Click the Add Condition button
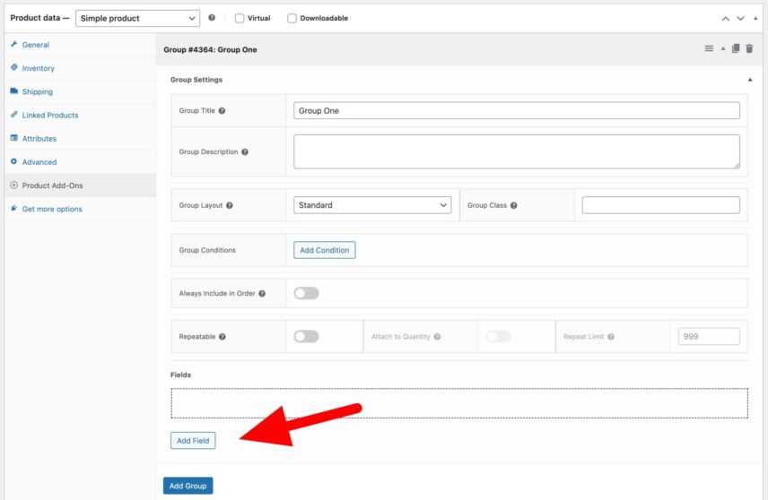Screen dimensions: 768x500 [324, 250]
